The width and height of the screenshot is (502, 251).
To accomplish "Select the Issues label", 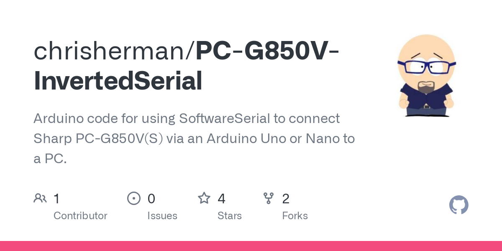I will [162, 216].
